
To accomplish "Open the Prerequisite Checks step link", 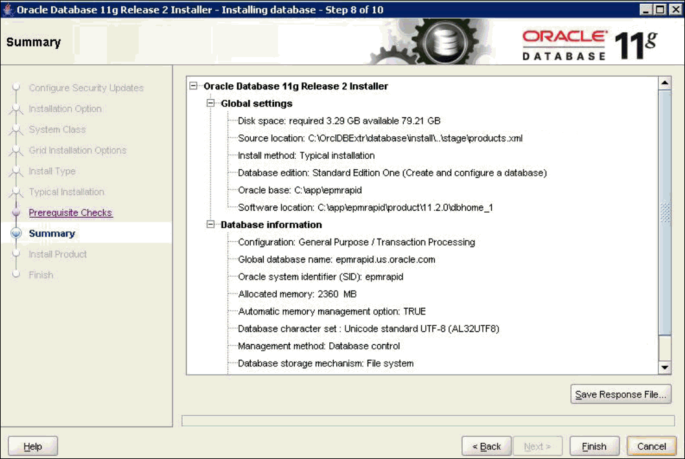I will [x=71, y=213].
